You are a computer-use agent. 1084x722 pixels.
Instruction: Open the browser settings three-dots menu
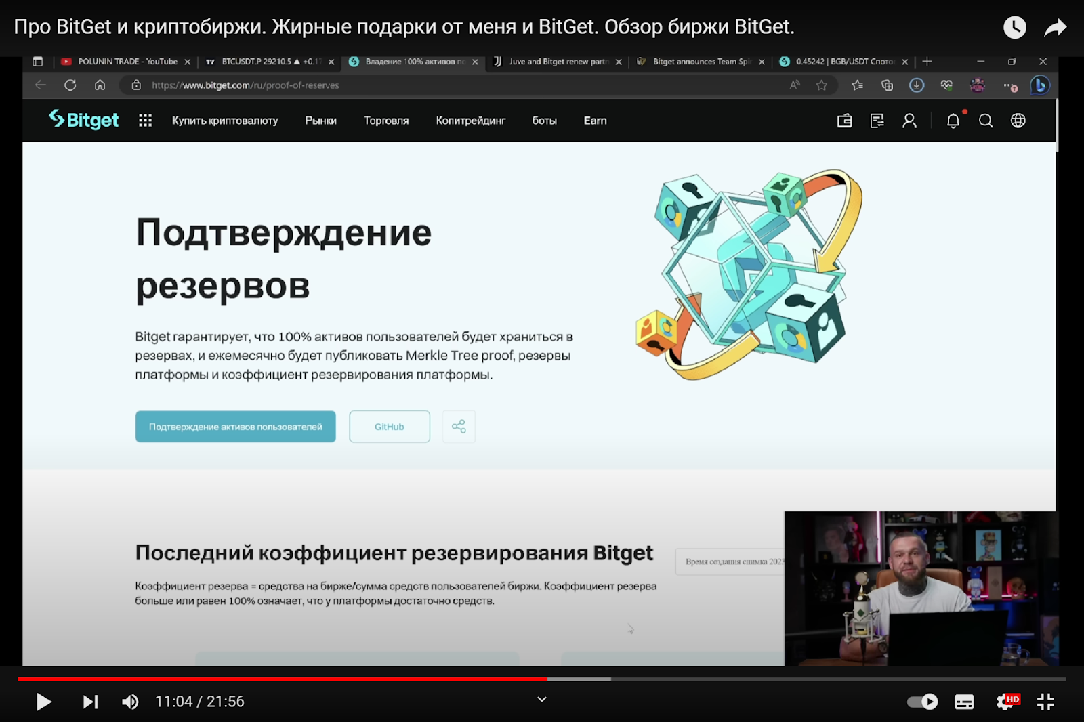[1010, 86]
